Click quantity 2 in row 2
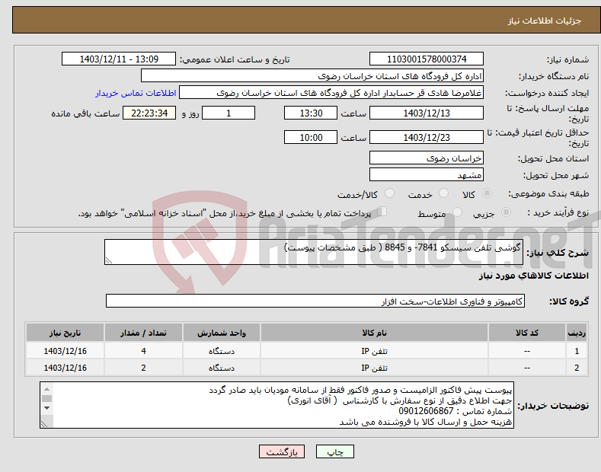The height and width of the screenshot is (472, 601). pos(143,368)
